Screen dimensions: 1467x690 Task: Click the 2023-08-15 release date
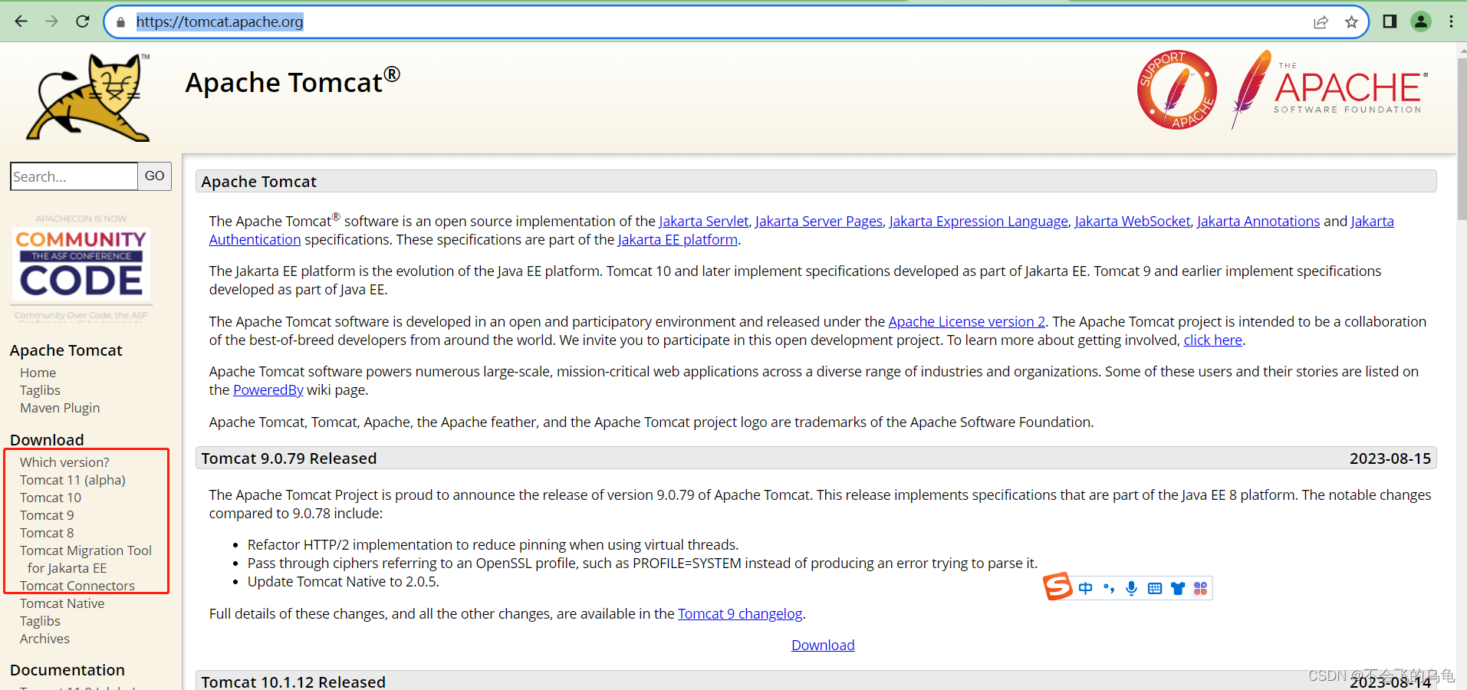pyautogui.click(x=1390, y=458)
